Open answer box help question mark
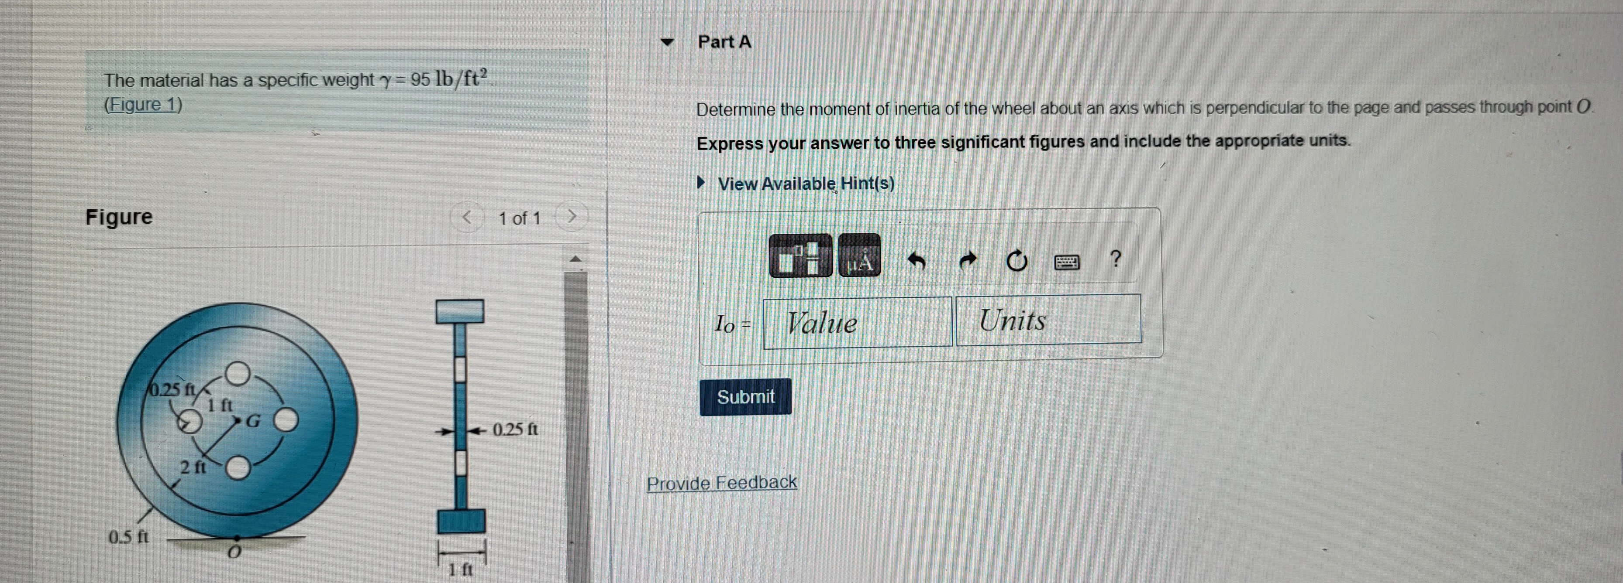This screenshot has height=583, width=1623. (x=1115, y=259)
